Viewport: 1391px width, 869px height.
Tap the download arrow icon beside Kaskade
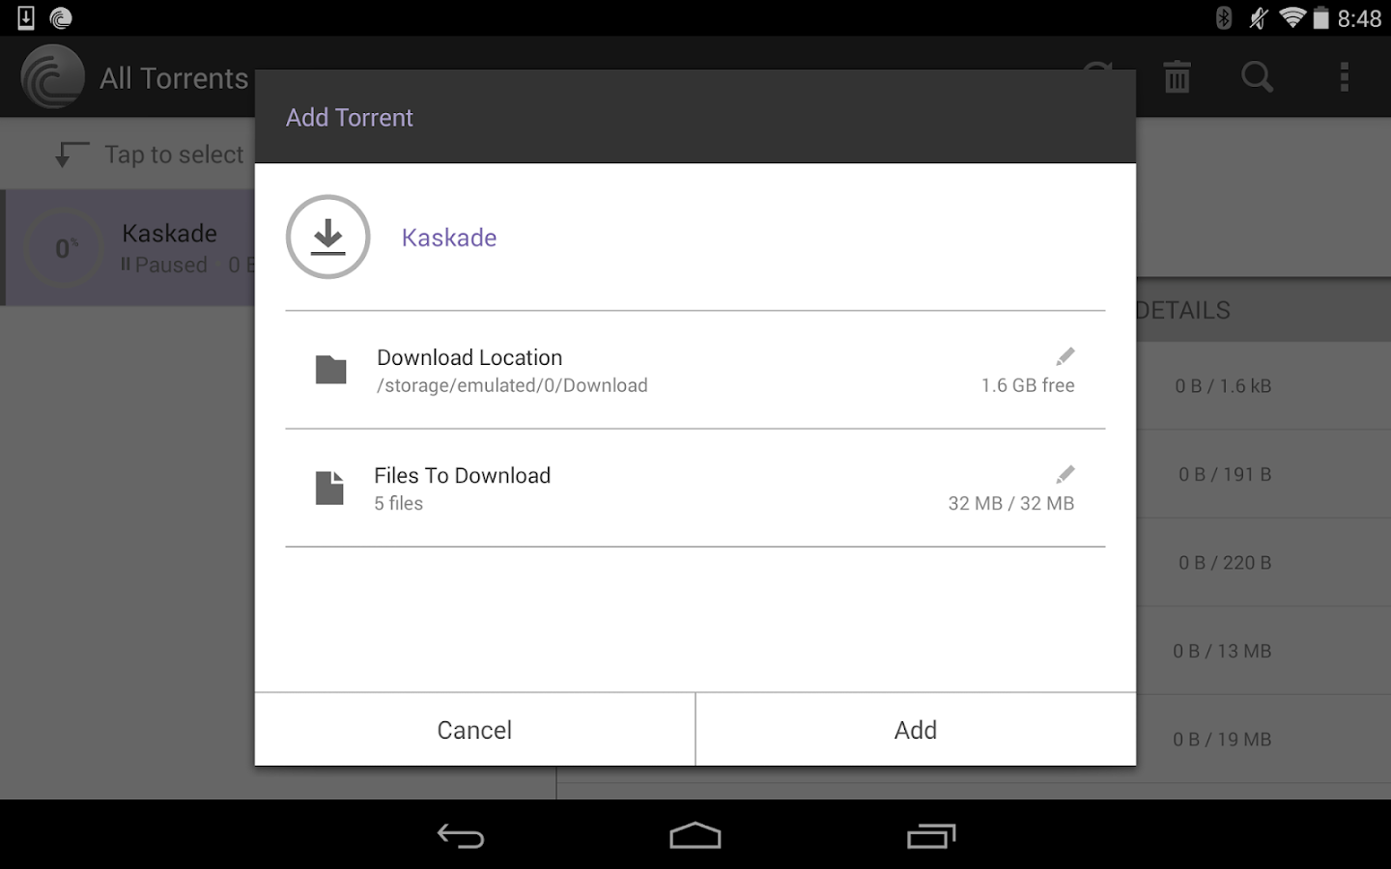pos(328,237)
